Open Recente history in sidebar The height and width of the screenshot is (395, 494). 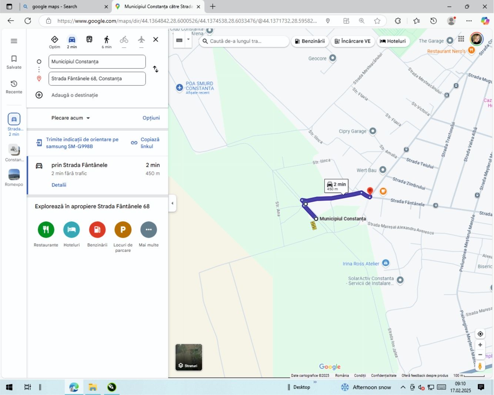pyautogui.click(x=14, y=87)
